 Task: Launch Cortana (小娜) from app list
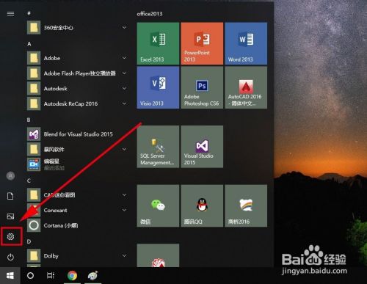click(78, 225)
